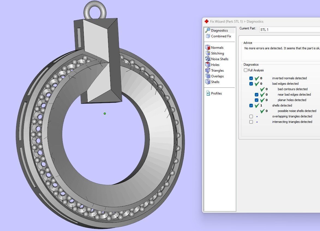This screenshot has height=231, width=320.
Task: Select the 'possible noise shells detected' text
Action: coord(297,111)
